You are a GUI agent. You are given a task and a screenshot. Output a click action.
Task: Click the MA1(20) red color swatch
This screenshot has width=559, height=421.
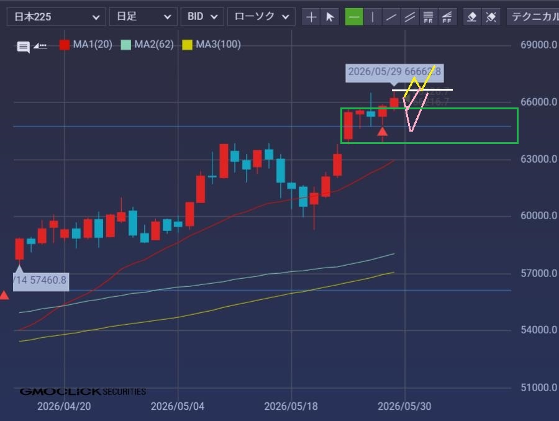[x=65, y=45]
